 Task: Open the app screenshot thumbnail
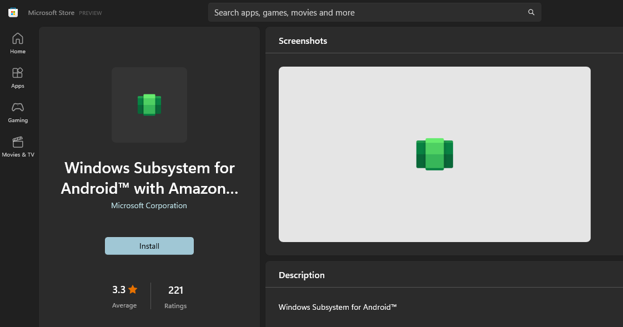click(434, 154)
